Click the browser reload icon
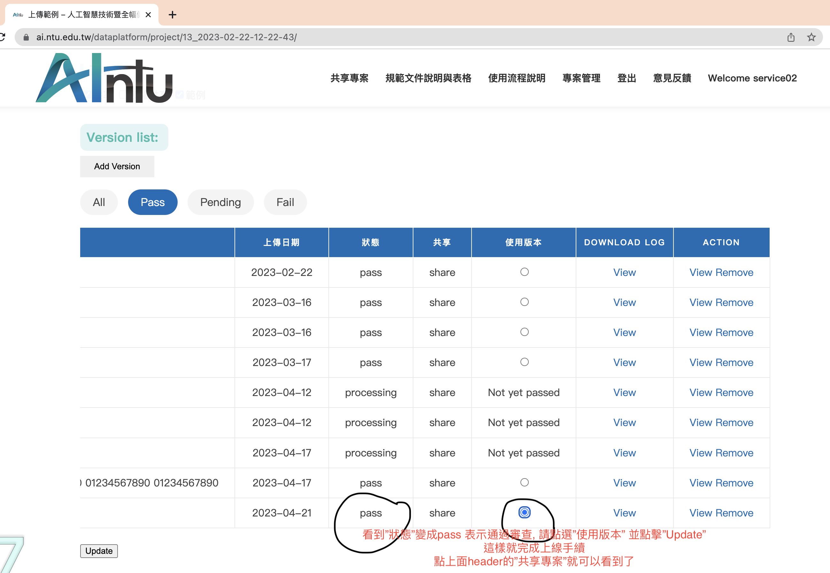The image size is (830, 573). coord(2,37)
